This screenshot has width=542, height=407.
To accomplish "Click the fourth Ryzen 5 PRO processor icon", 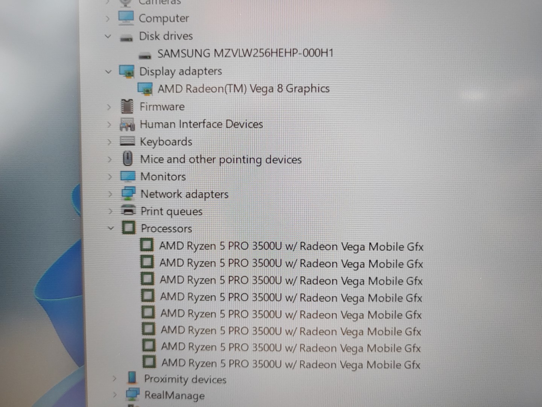I will click(148, 296).
